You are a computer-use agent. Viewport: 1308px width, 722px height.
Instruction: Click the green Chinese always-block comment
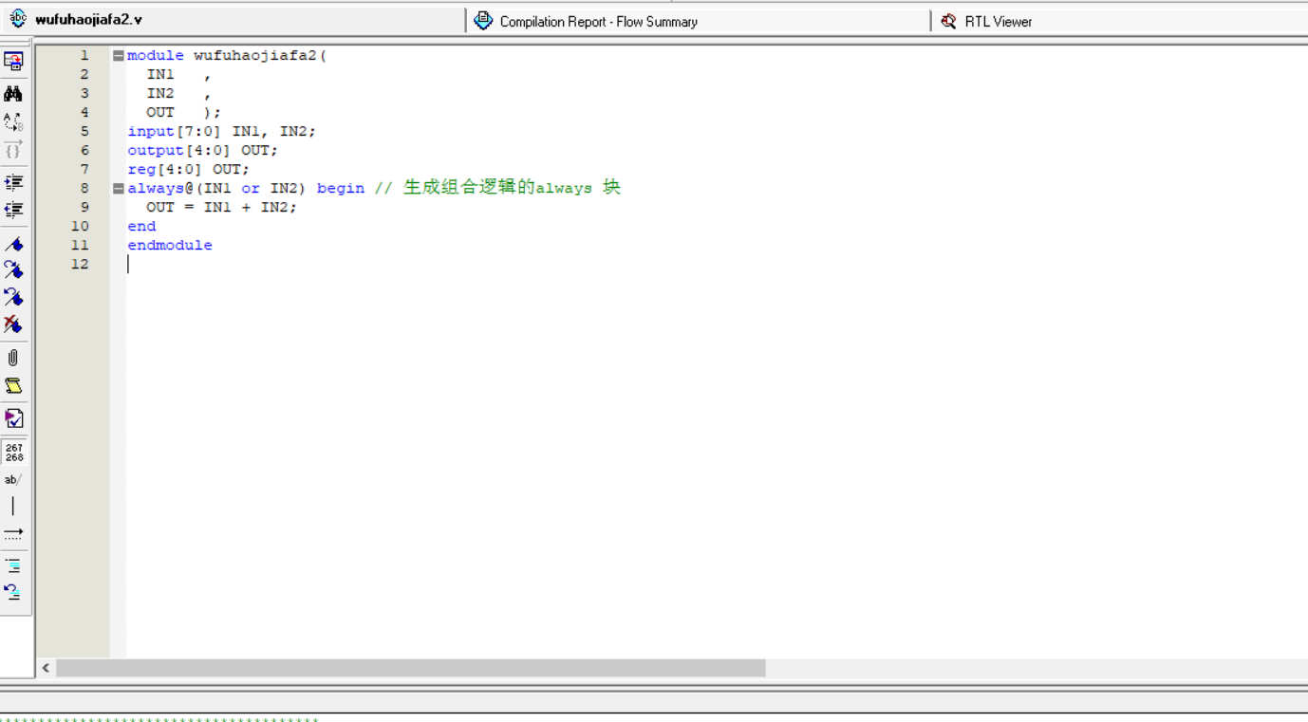point(497,188)
